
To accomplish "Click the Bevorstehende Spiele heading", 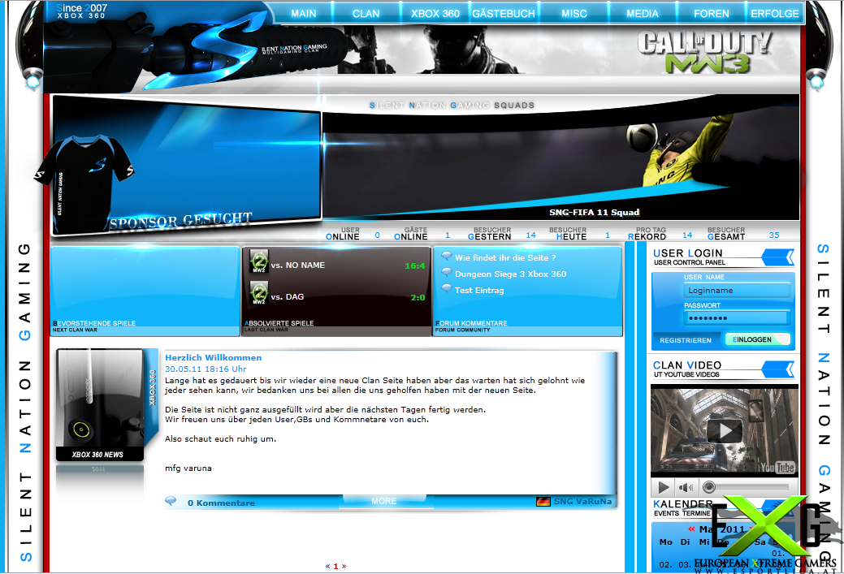I will 94,323.
